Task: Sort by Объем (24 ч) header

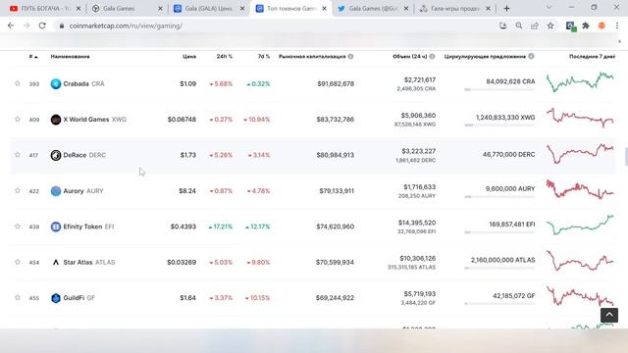Action: pos(410,57)
